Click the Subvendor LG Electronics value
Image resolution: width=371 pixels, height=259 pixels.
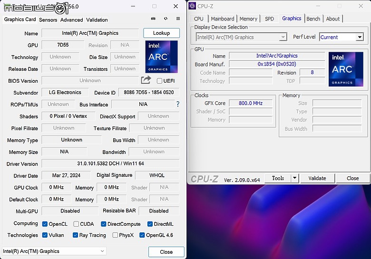65,92
